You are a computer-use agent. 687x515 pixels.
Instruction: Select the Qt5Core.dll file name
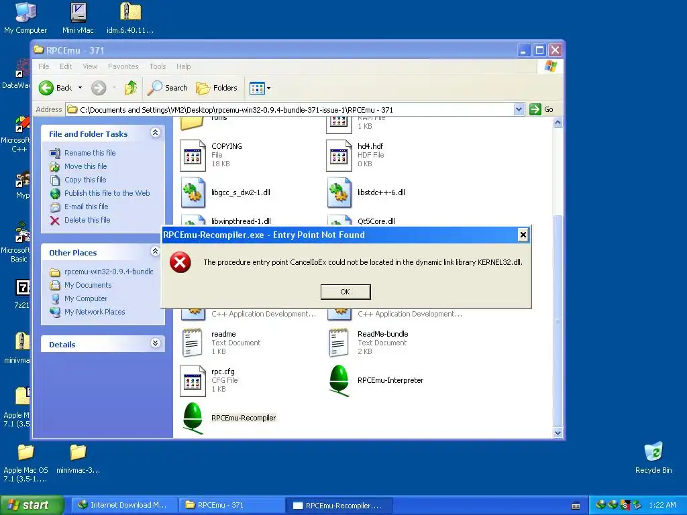click(376, 221)
